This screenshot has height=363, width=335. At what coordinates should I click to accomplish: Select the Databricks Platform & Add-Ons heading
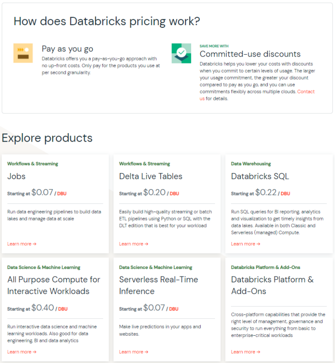pyautogui.click(x=272, y=285)
